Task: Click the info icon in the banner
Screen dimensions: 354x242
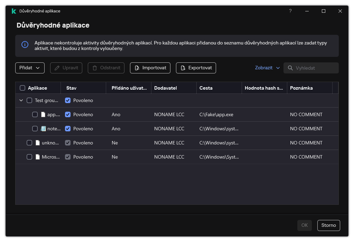Action: (x=25, y=44)
